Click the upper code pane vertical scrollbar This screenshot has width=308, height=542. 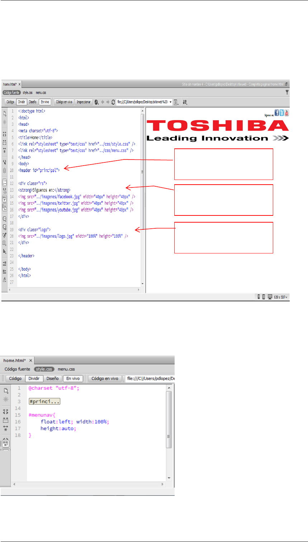pyautogui.click(x=142, y=172)
